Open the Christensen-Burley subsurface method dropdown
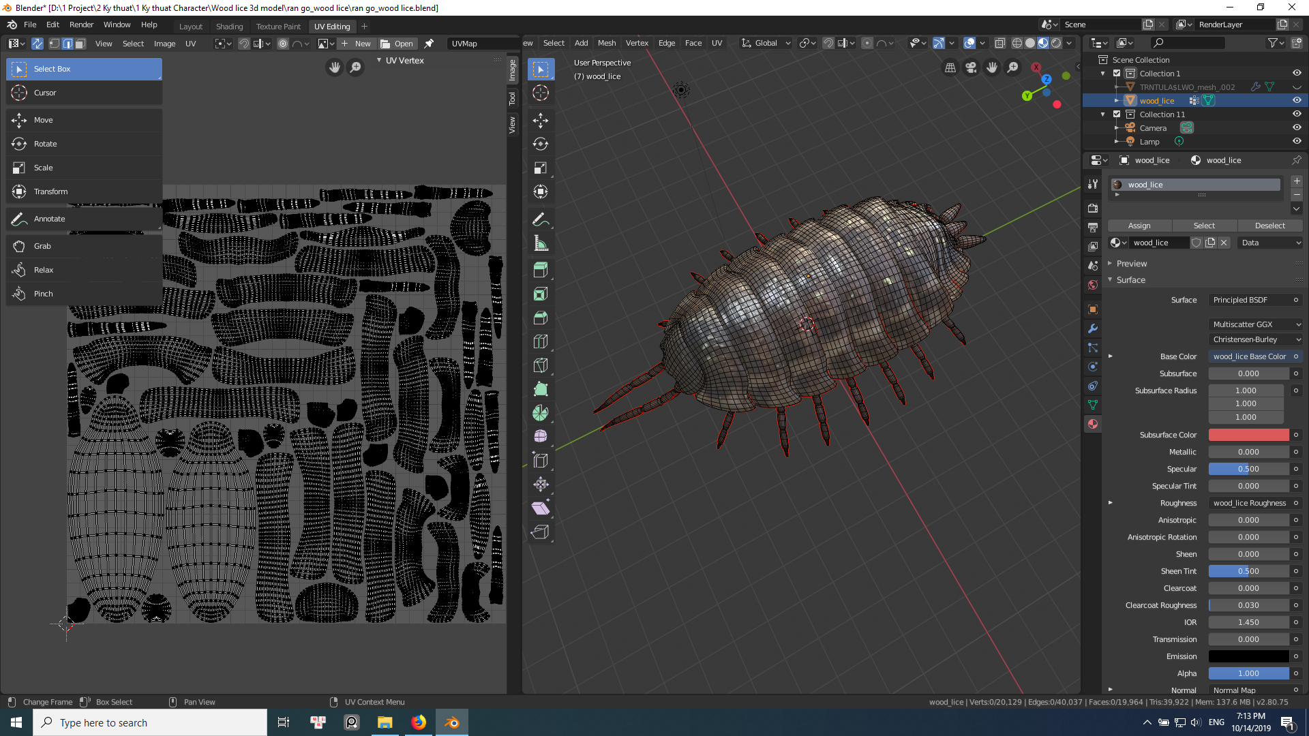The height and width of the screenshot is (736, 1309). pyautogui.click(x=1254, y=339)
